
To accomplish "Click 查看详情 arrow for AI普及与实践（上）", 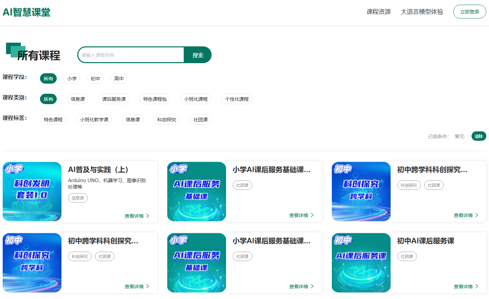I will 147,216.
